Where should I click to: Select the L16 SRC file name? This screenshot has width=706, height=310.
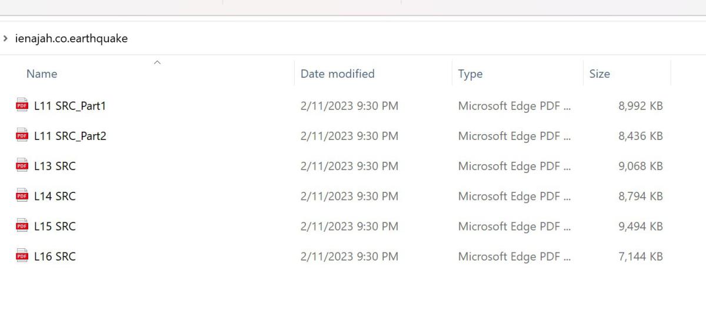click(x=55, y=256)
